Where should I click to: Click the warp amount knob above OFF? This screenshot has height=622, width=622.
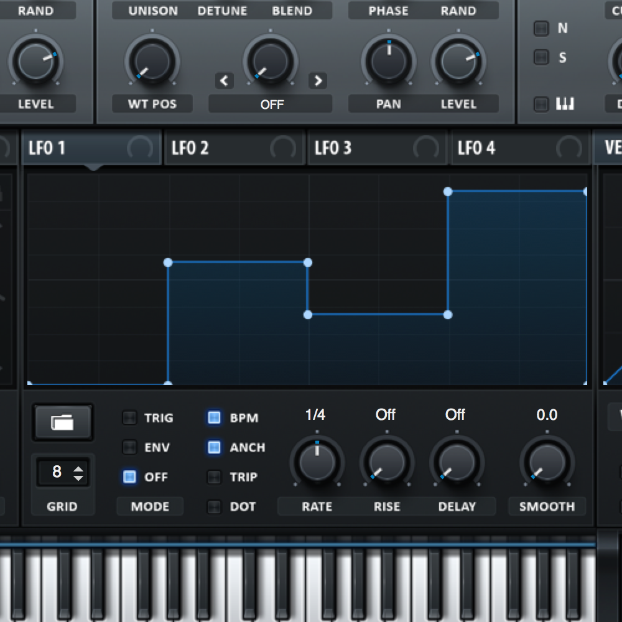pyautogui.click(x=271, y=62)
